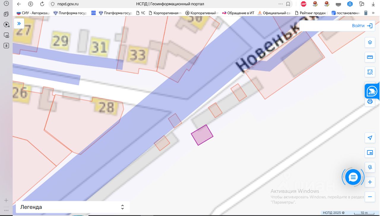This screenshot has width=380, height=216.
Task: Toggle the overview mini-map
Action: click(370, 153)
